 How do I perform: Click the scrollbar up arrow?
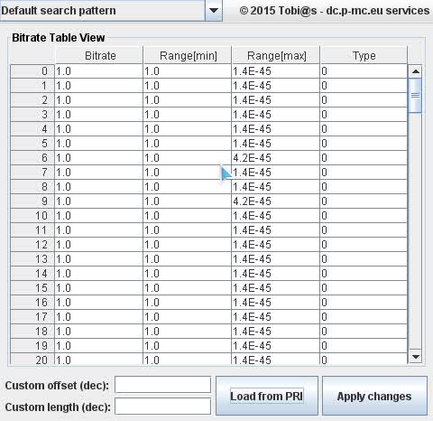pos(416,71)
